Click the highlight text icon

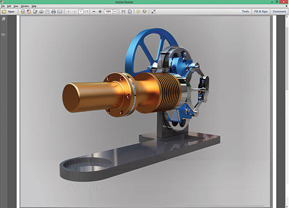[144, 12]
